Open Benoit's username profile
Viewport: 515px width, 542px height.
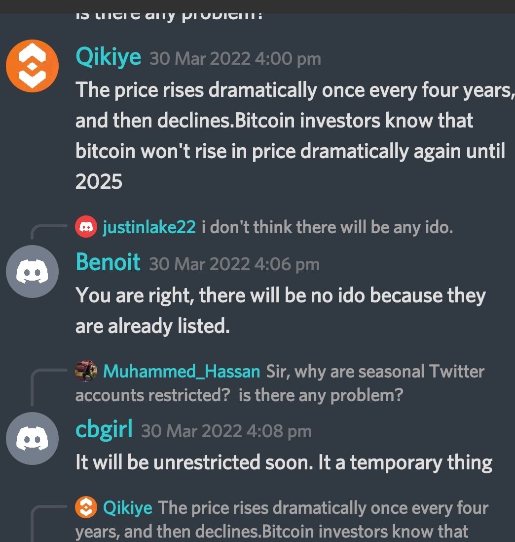click(108, 262)
